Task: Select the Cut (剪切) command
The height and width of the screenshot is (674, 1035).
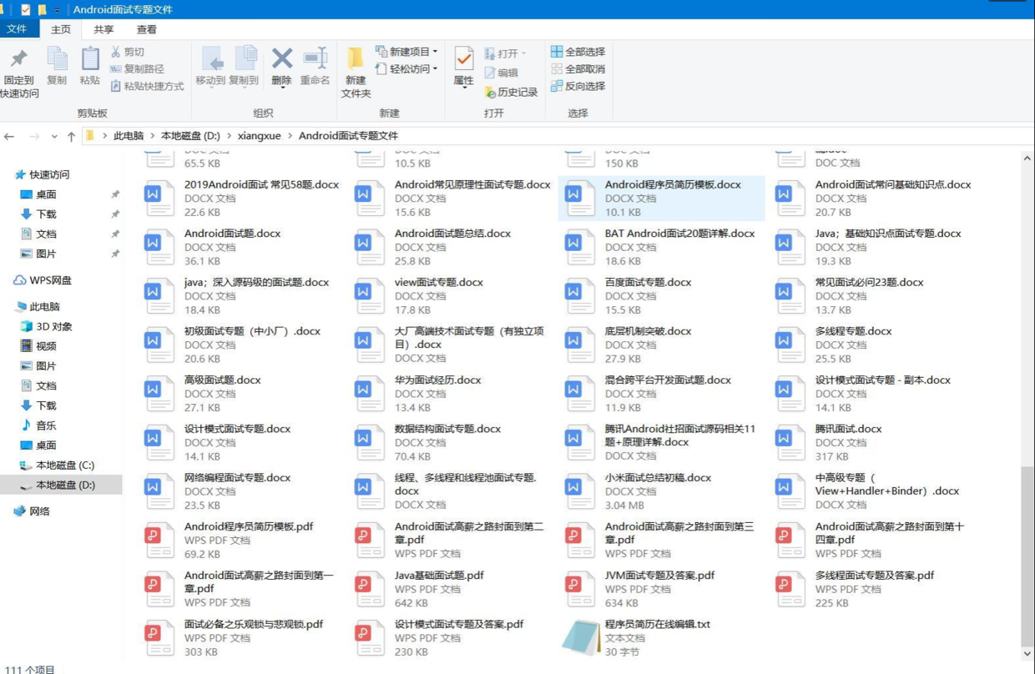Action: coord(128,52)
